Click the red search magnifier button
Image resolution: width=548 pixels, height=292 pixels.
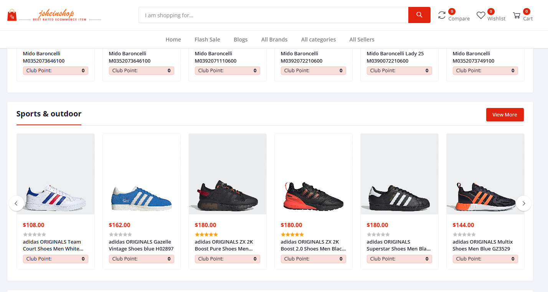point(419,15)
